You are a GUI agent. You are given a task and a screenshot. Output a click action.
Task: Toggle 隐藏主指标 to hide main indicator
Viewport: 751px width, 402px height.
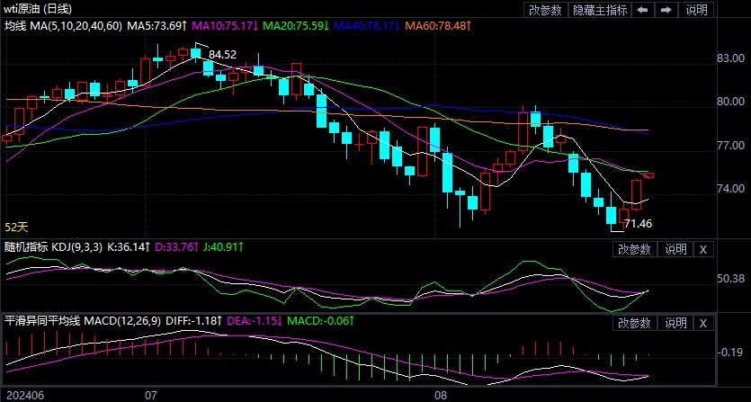click(600, 10)
